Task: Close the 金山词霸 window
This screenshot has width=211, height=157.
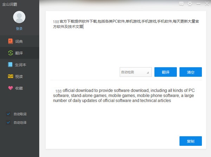Action: pyautogui.click(x=206, y=4)
